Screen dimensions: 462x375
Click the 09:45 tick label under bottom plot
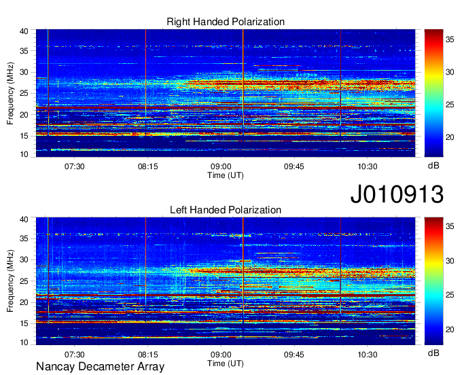pos(294,355)
